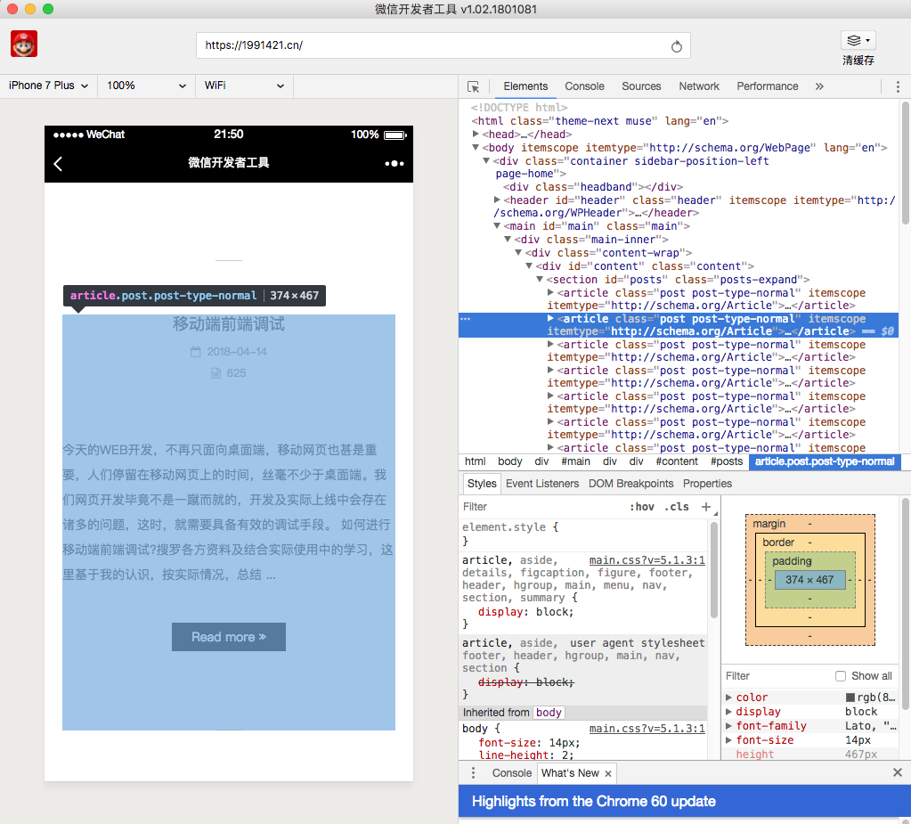Toggle the .cls class editor
The image size is (911, 824).
[x=676, y=507]
